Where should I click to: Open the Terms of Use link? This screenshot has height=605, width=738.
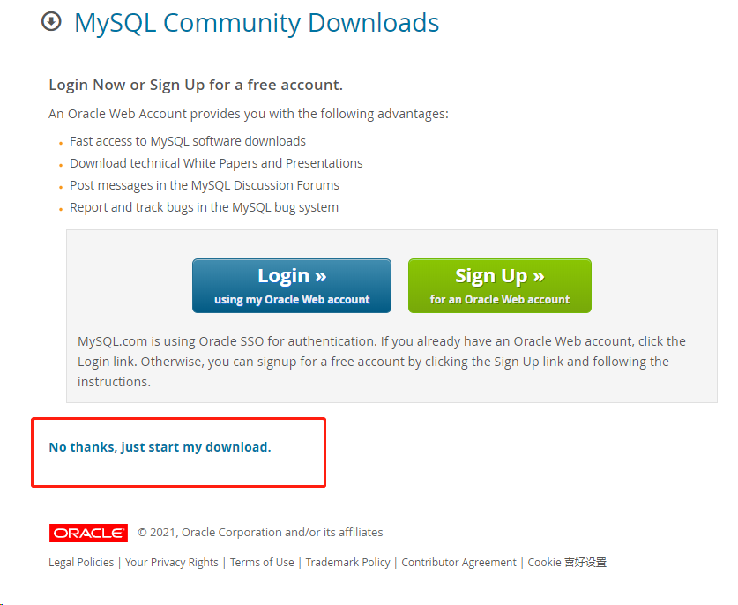pyautogui.click(x=262, y=562)
